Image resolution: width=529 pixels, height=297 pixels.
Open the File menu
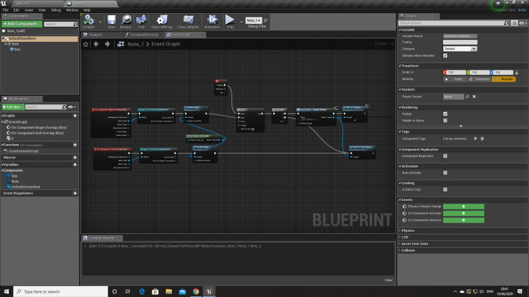click(x=5, y=10)
